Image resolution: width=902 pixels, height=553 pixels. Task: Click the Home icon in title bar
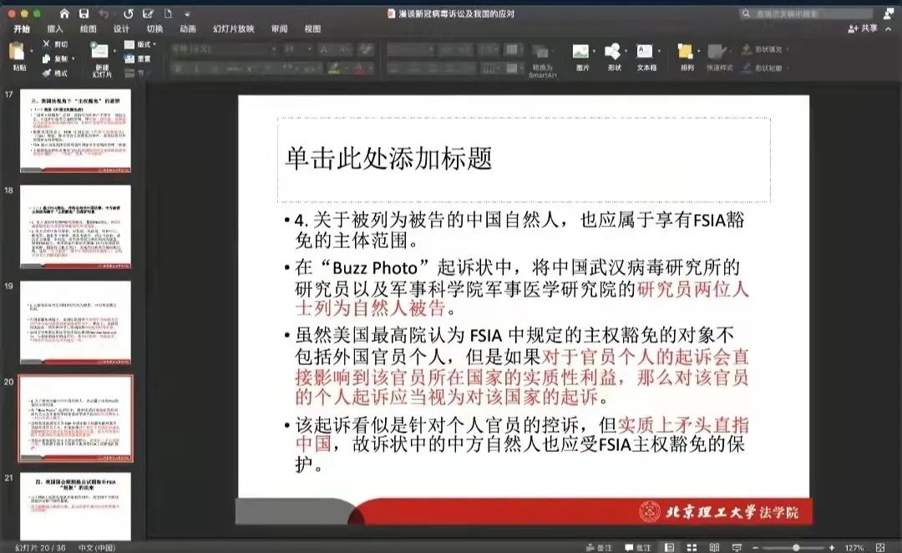pos(64,13)
